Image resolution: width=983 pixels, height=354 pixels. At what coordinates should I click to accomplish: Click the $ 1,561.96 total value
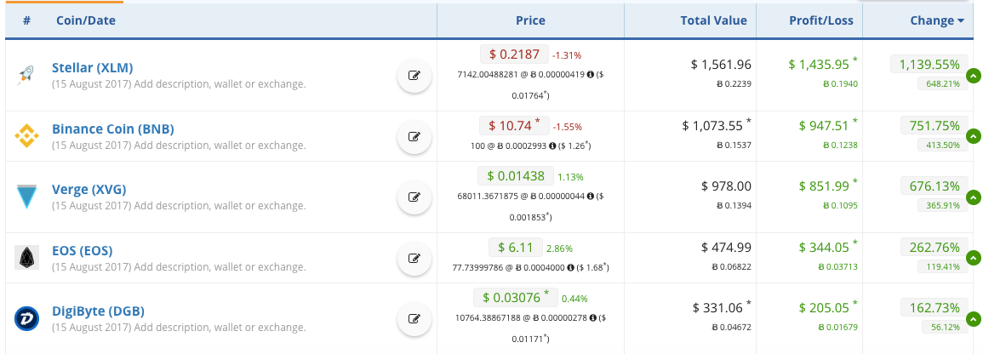tap(721, 64)
